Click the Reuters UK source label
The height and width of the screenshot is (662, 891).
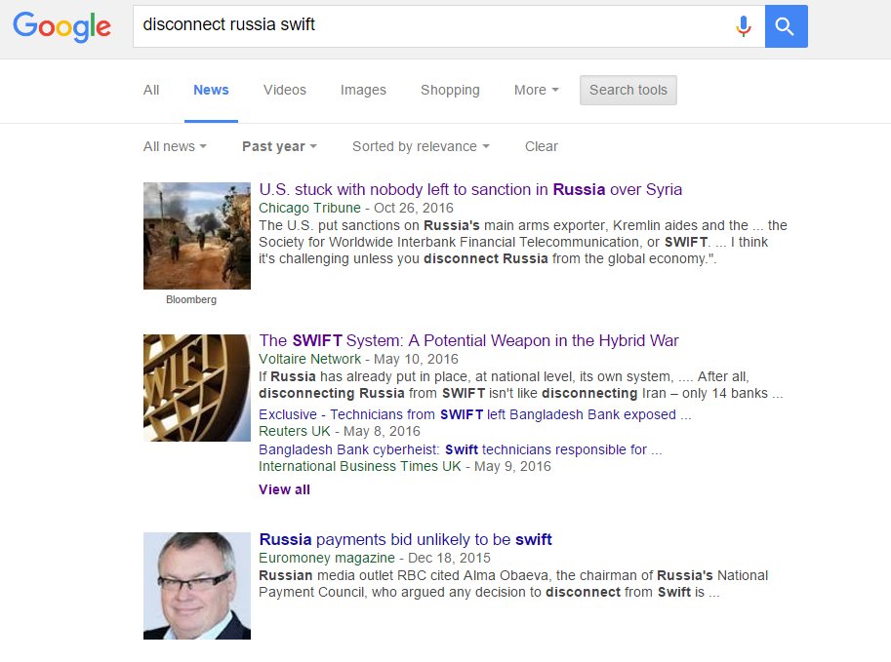pyautogui.click(x=295, y=431)
